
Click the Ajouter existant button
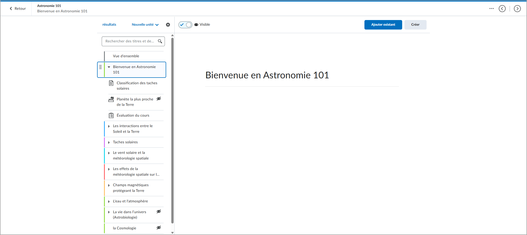[x=383, y=25]
